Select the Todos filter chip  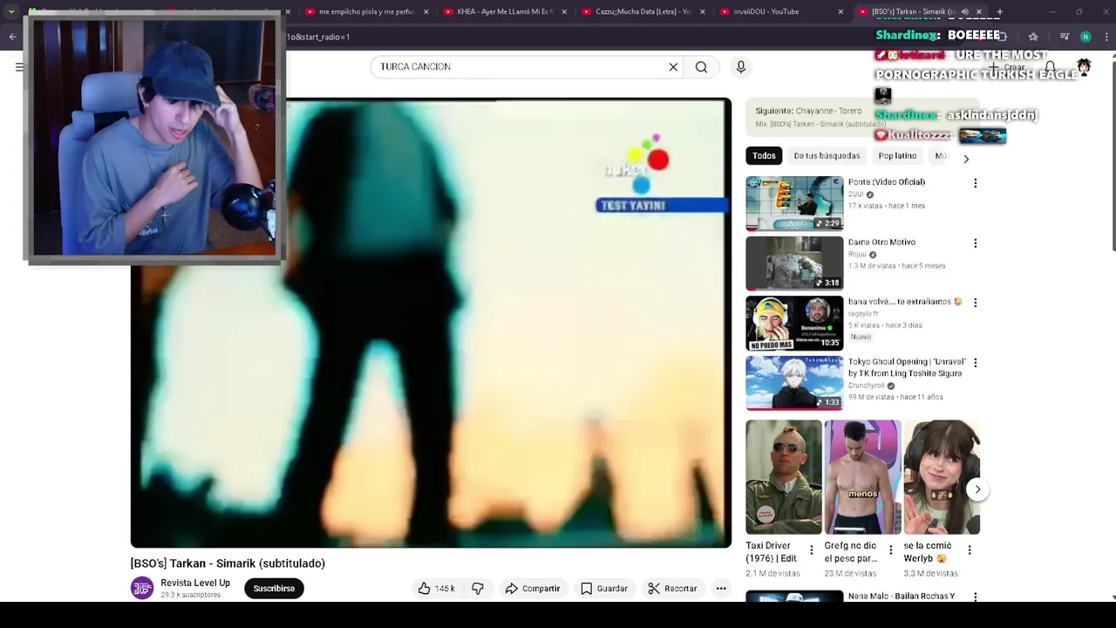coord(764,156)
